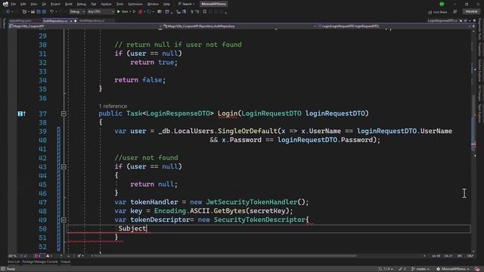Open the Git menu
This screenshot has width=484, height=272.
click(x=44, y=4)
